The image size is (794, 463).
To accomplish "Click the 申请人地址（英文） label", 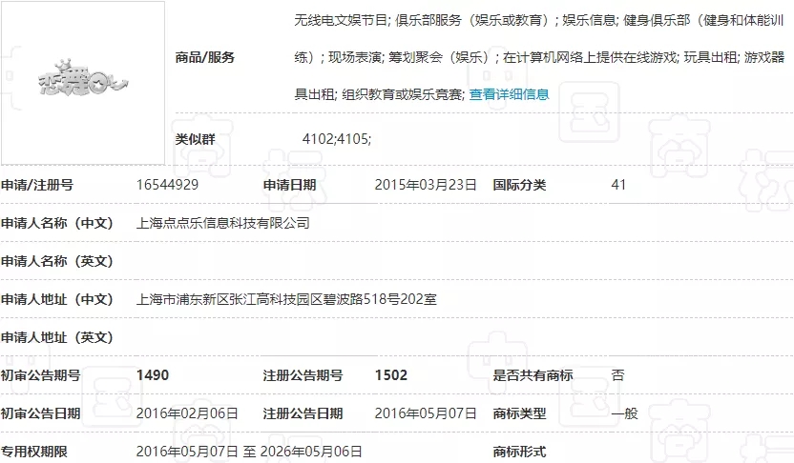I will coord(57,337).
